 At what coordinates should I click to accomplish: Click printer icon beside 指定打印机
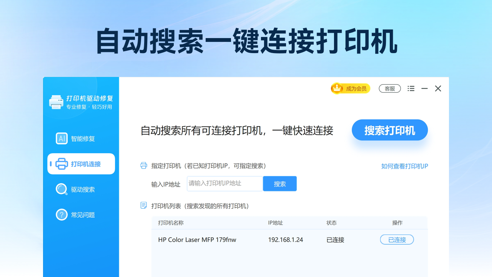coord(144,166)
